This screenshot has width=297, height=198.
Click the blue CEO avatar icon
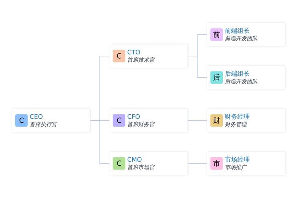coord(21,120)
